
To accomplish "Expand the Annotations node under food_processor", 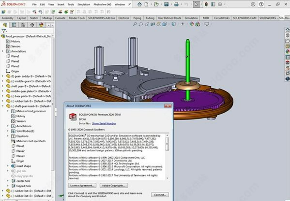I will pos(3,51).
